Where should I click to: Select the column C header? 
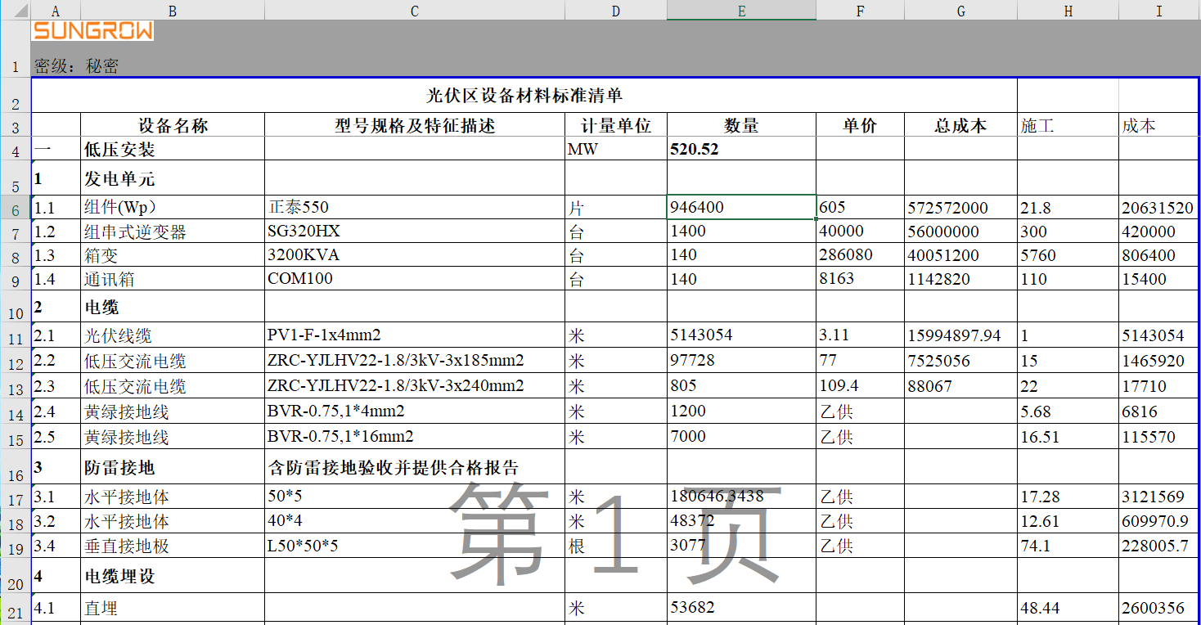click(414, 11)
